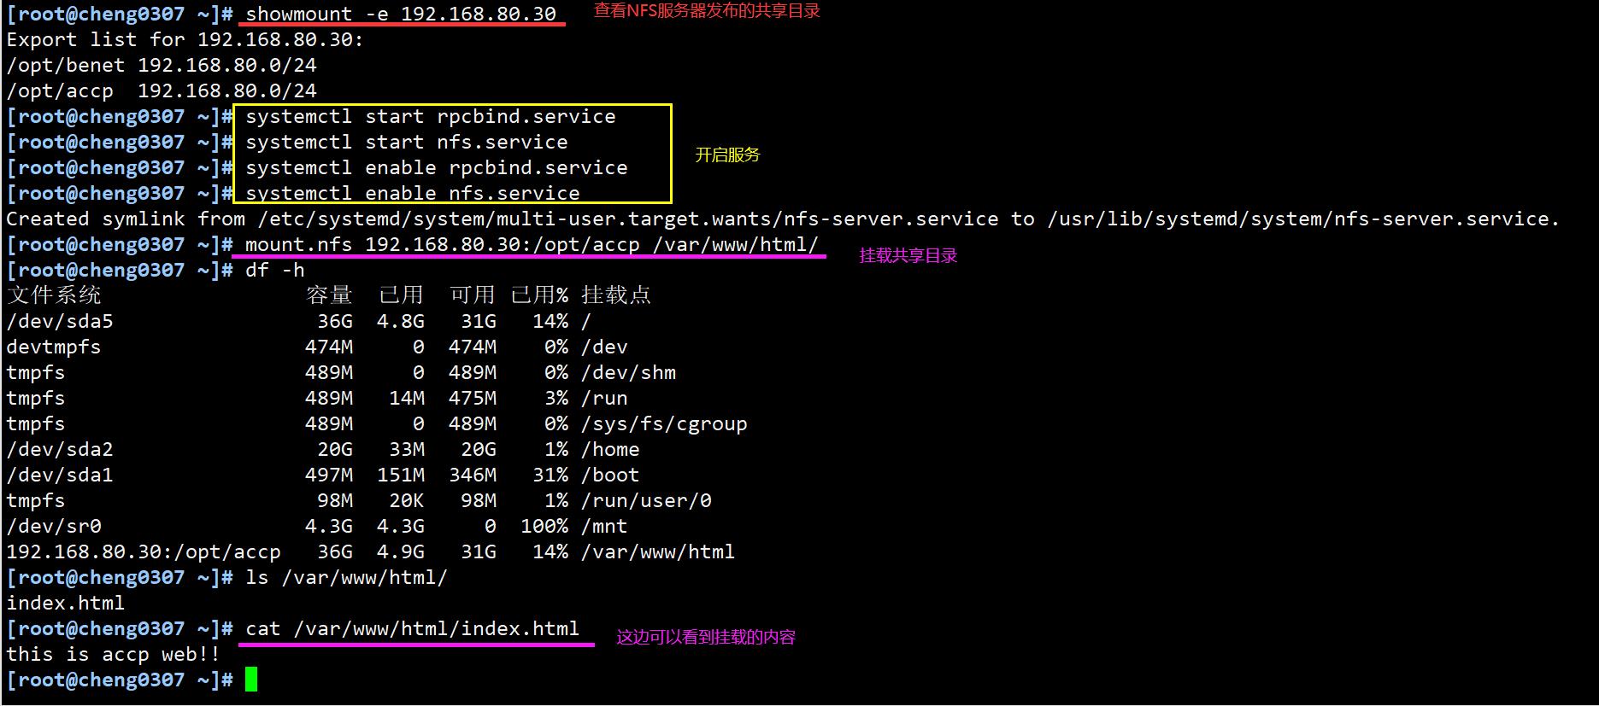Click 'systemctl start rpcbind.service' command
The height and width of the screenshot is (706, 1599).
(431, 116)
